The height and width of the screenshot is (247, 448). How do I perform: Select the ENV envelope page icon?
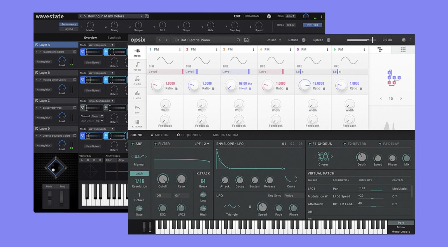(137, 108)
